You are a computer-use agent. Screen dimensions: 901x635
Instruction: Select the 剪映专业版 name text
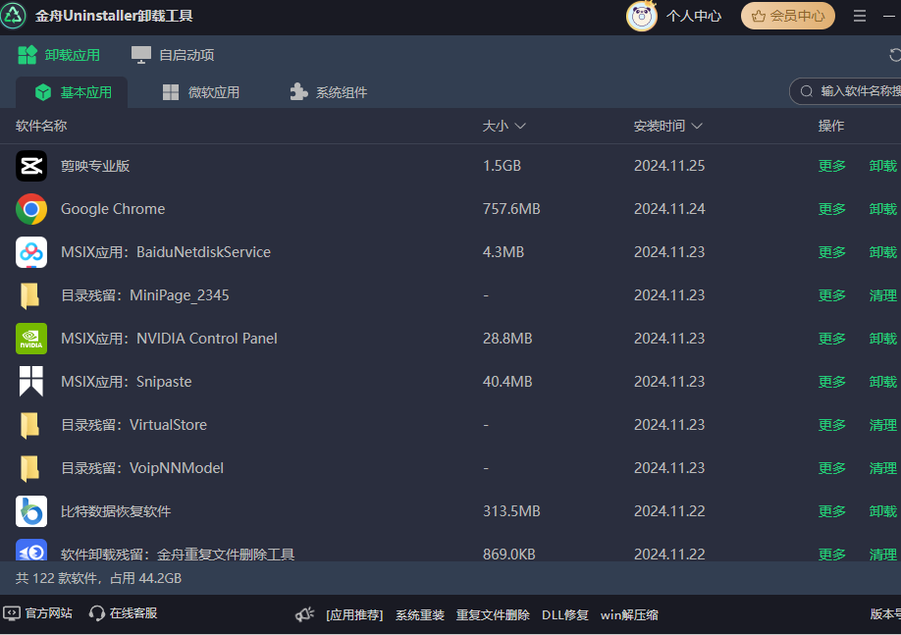coord(95,166)
